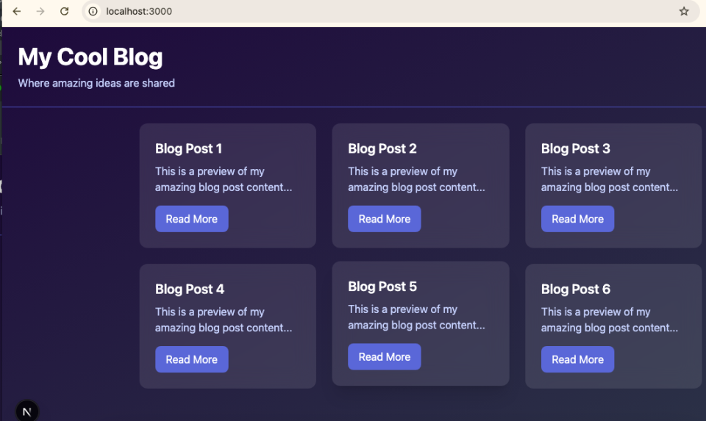Click Read More on Blog Post 5
The height and width of the screenshot is (421, 706).
coord(384,357)
